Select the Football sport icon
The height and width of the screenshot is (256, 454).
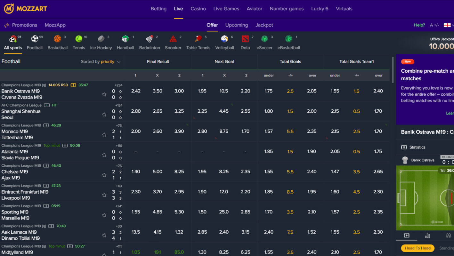coord(35,39)
